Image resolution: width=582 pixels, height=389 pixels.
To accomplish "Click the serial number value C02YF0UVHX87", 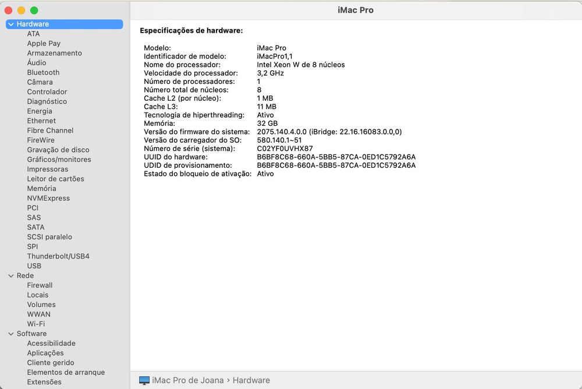I will (285, 148).
